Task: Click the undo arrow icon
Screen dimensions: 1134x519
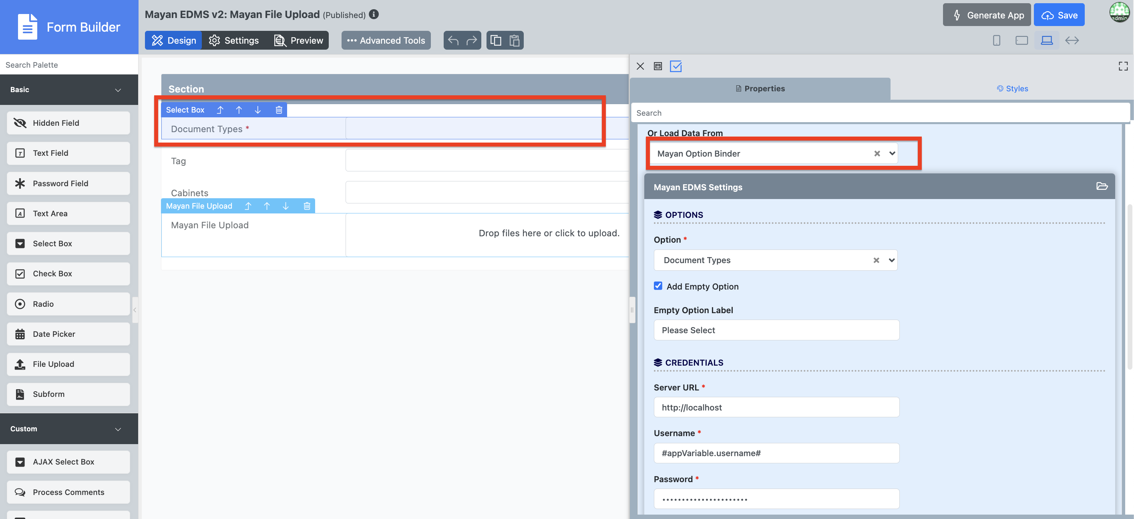Action: [x=453, y=40]
